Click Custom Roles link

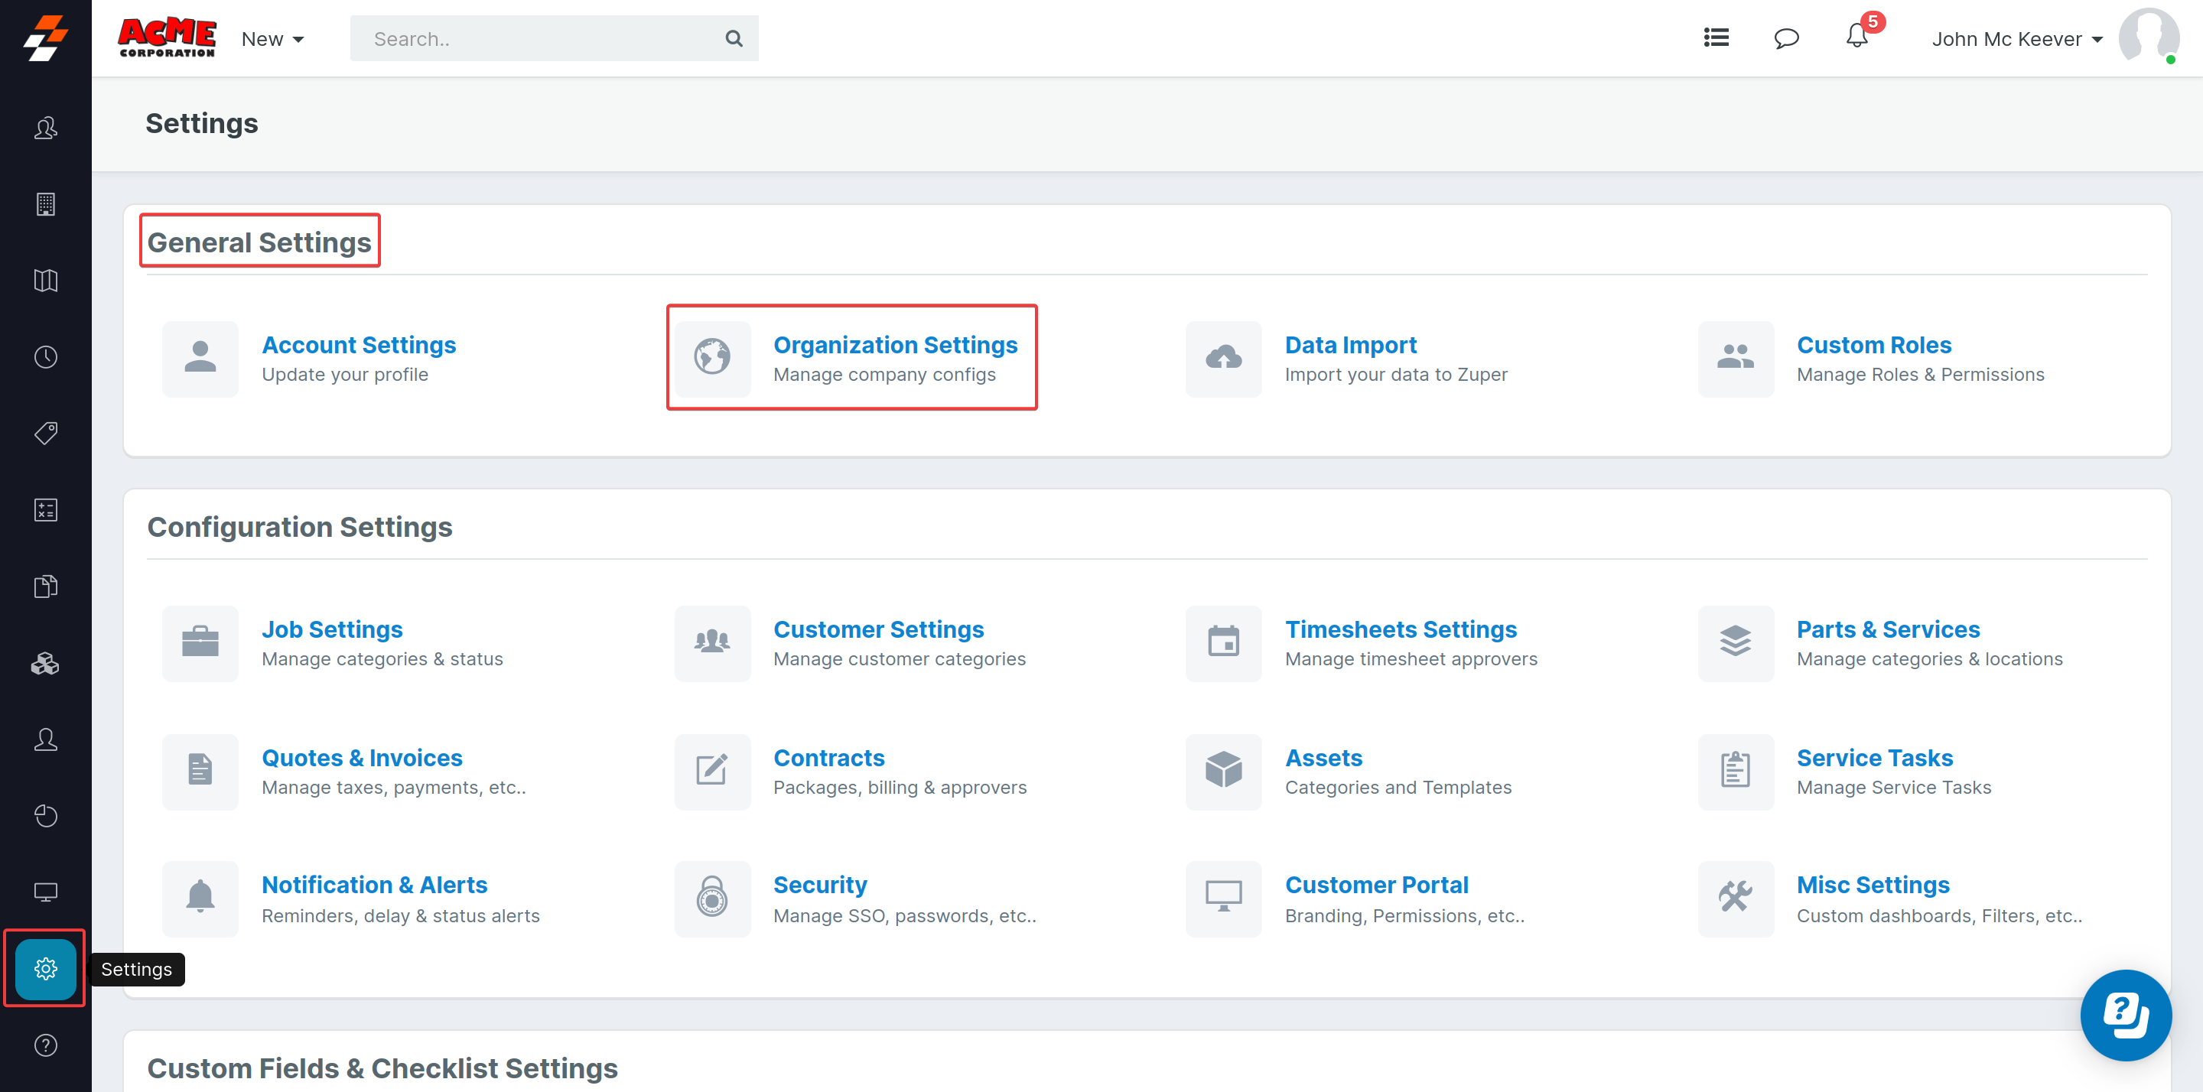(x=1873, y=345)
